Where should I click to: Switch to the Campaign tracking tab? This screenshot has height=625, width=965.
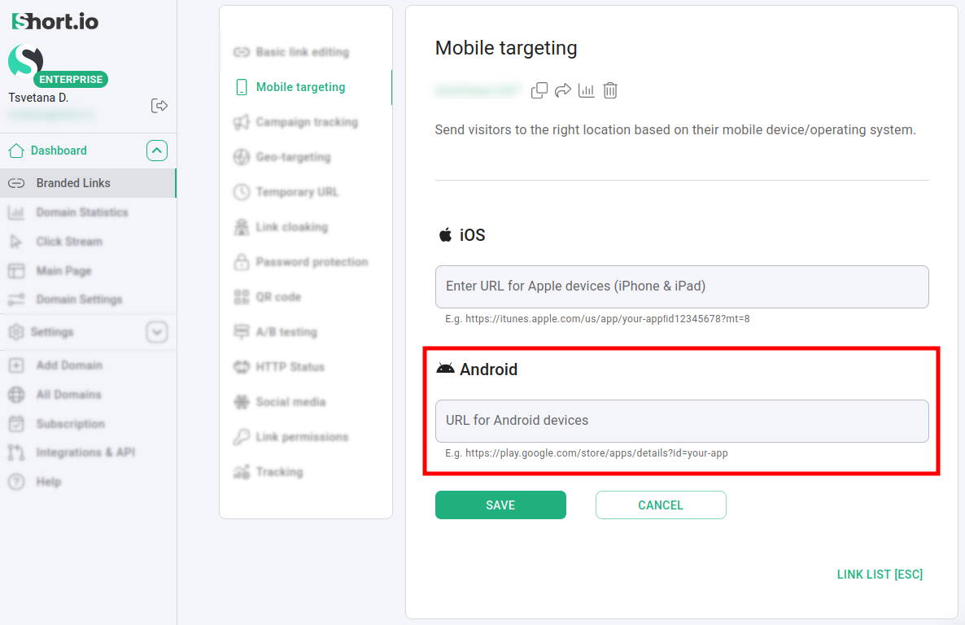[308, 122]
